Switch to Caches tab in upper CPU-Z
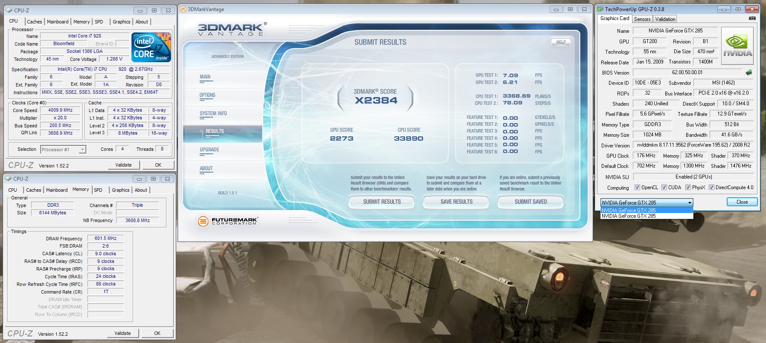The width and height of the screenshot is (766, 343). [x=35, y=22]
